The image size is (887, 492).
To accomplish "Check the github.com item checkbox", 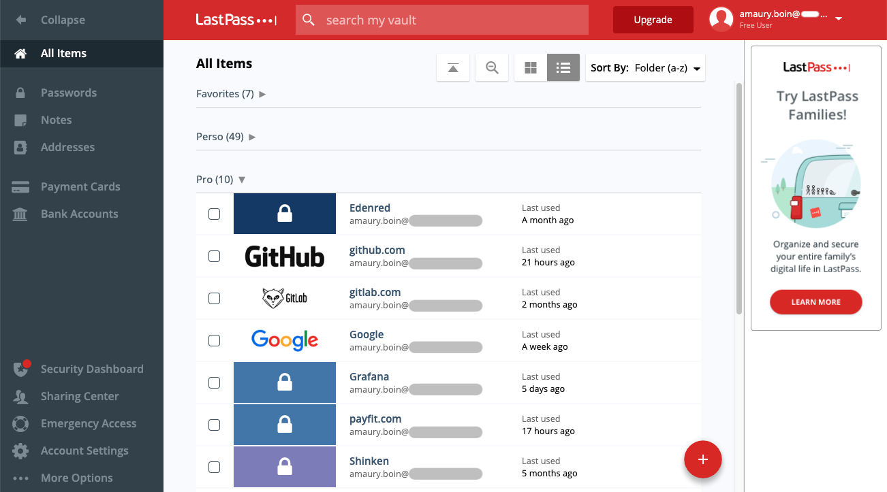I will coord(214,256).
